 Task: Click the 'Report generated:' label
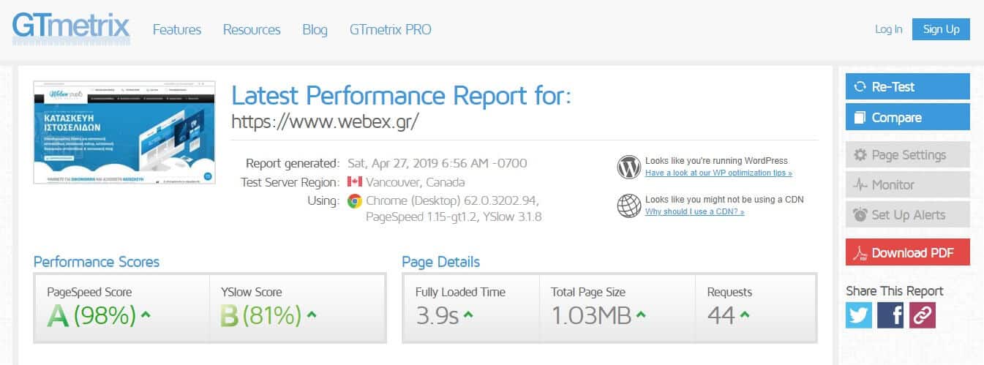pyautogui.click(x=293, y=163)
